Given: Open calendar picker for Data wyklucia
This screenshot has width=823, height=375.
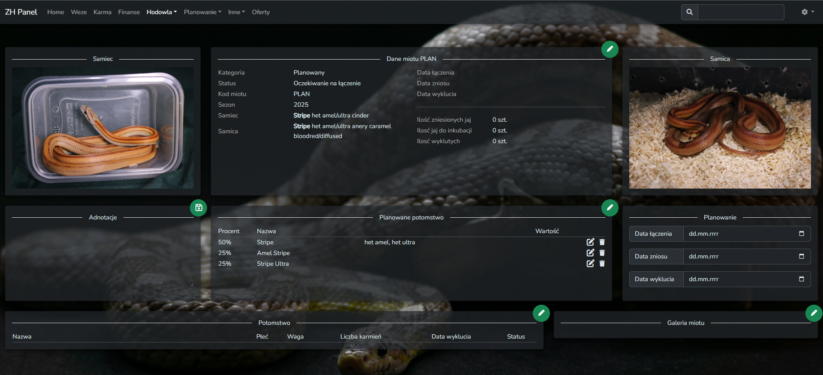Looking at the screenshot, I should (x=801, y=279).
